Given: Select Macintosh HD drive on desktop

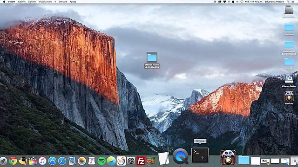Looking at the screenshot, I should pos(289,11).
